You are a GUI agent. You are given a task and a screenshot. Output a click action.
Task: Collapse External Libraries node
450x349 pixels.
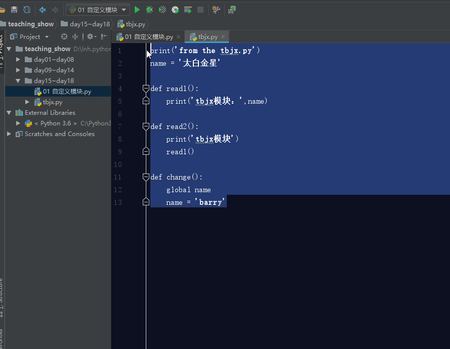coord(9,113)
